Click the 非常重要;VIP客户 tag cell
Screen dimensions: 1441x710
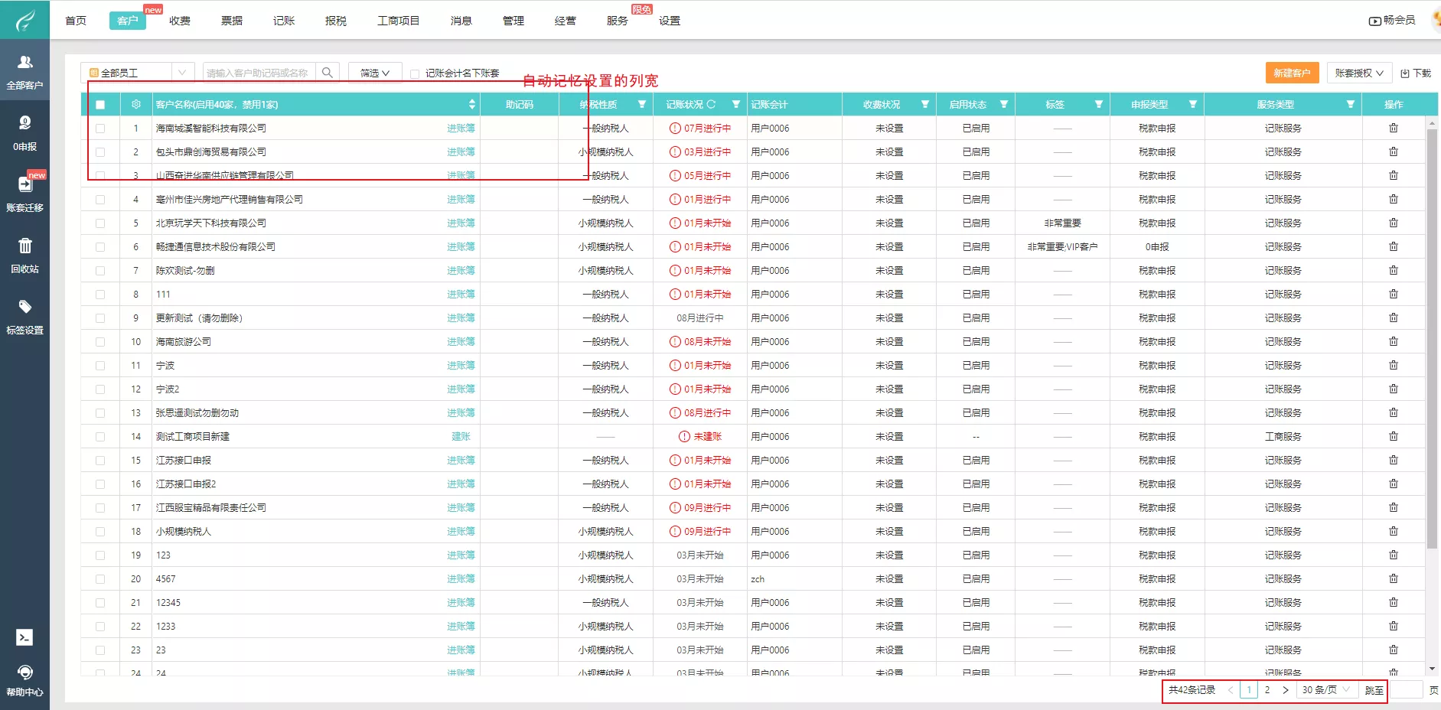[1062, 246]
